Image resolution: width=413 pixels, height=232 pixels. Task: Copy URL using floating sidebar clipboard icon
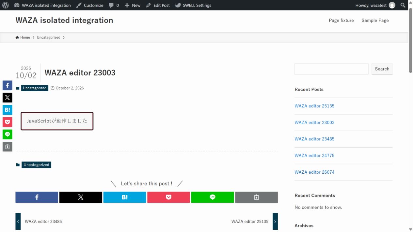pyautogui.click(x=8, y=147)
